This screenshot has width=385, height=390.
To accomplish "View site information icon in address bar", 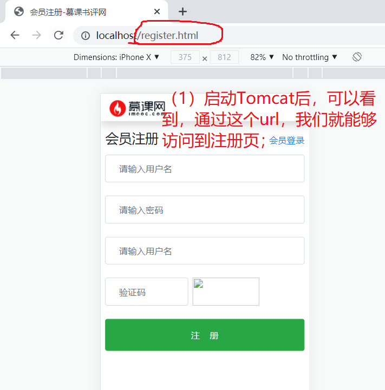I will pyautogui.click(x=86, y=36).
